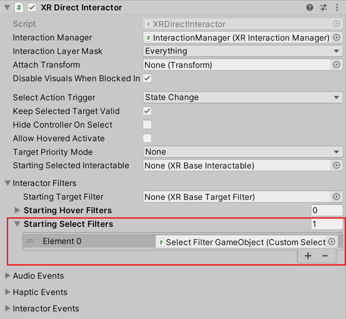Enable Hide Controller On Select
346x319 pixels.
coord(147,125)
